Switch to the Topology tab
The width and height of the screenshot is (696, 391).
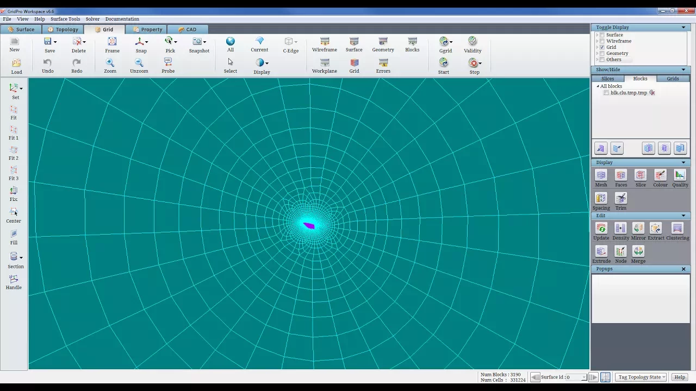63,29
